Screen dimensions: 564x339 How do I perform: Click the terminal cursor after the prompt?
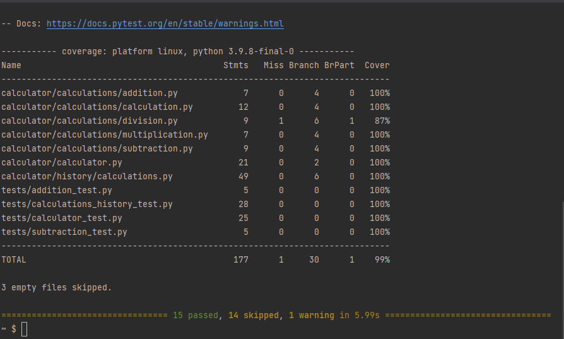pos(24,330)
